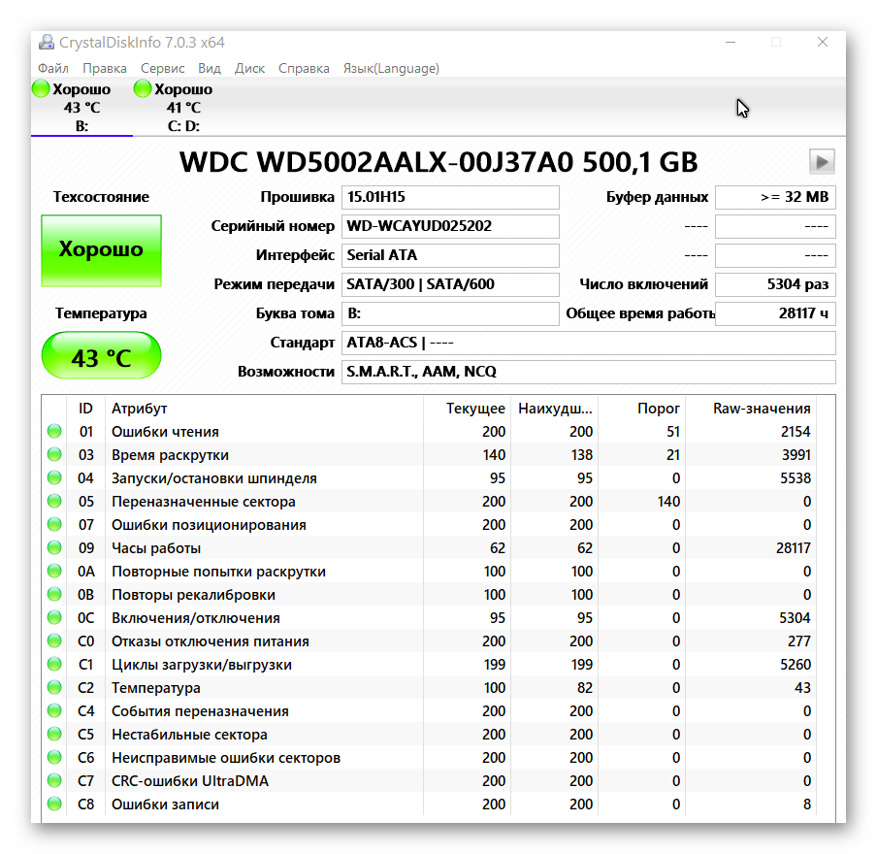877x854 pixels.
Task: Click status icon of Ошибки записи row
Action: [54, 805]
